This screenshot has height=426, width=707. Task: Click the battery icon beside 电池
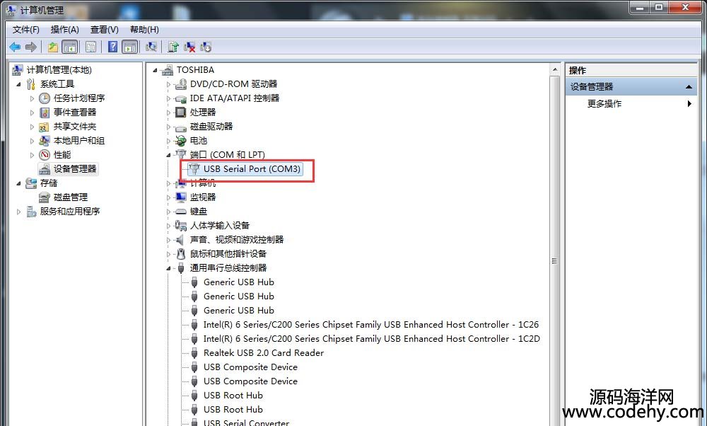[x=181, y=140]
